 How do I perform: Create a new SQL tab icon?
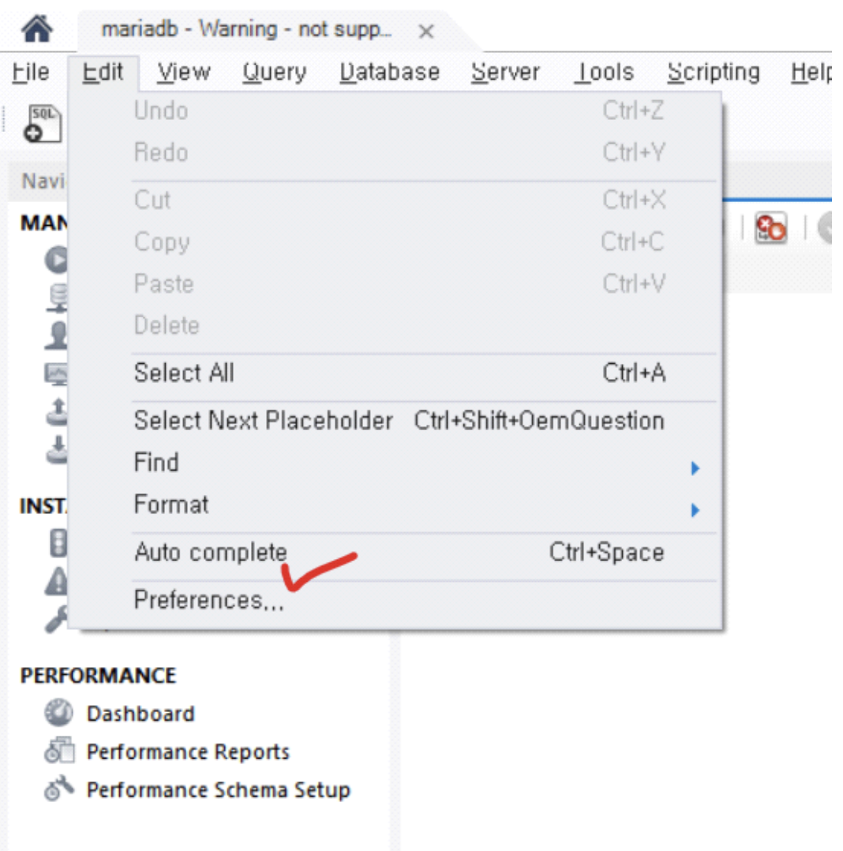tap(43, 124)
